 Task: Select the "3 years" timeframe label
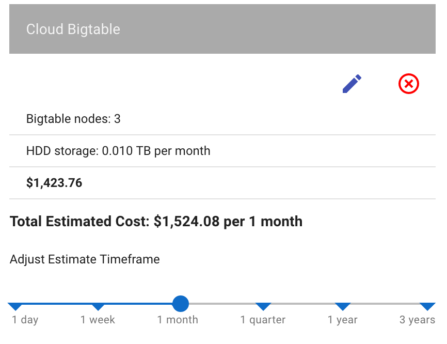417,320
